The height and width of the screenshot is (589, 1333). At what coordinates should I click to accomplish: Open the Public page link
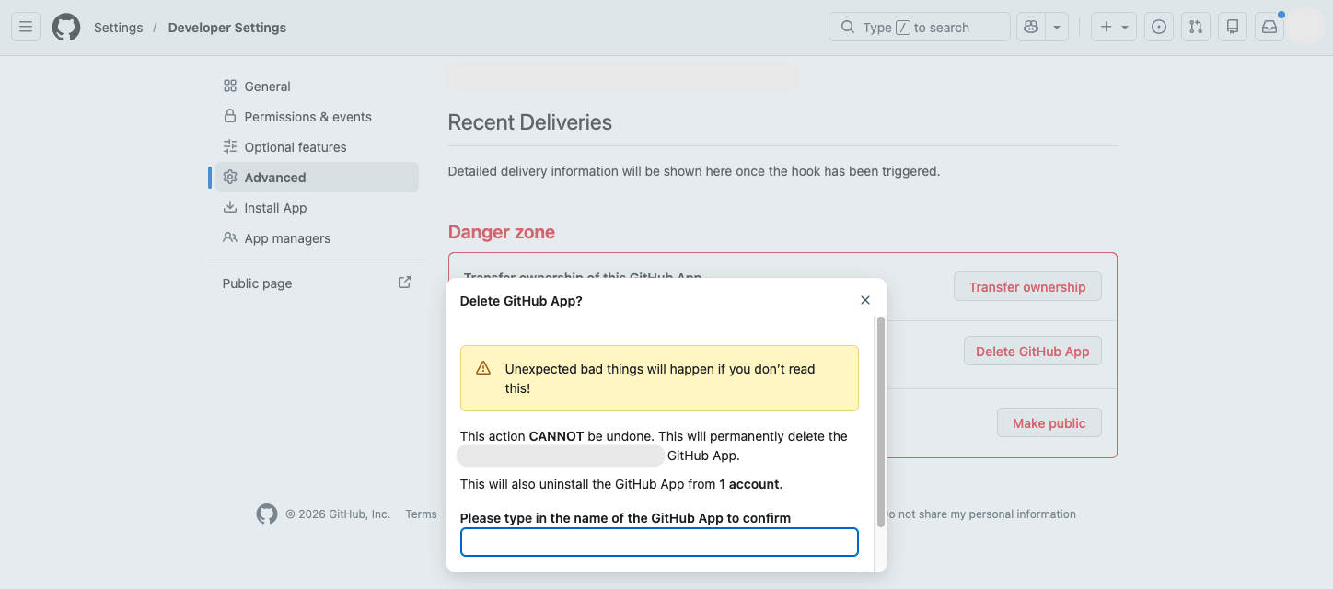317,283
